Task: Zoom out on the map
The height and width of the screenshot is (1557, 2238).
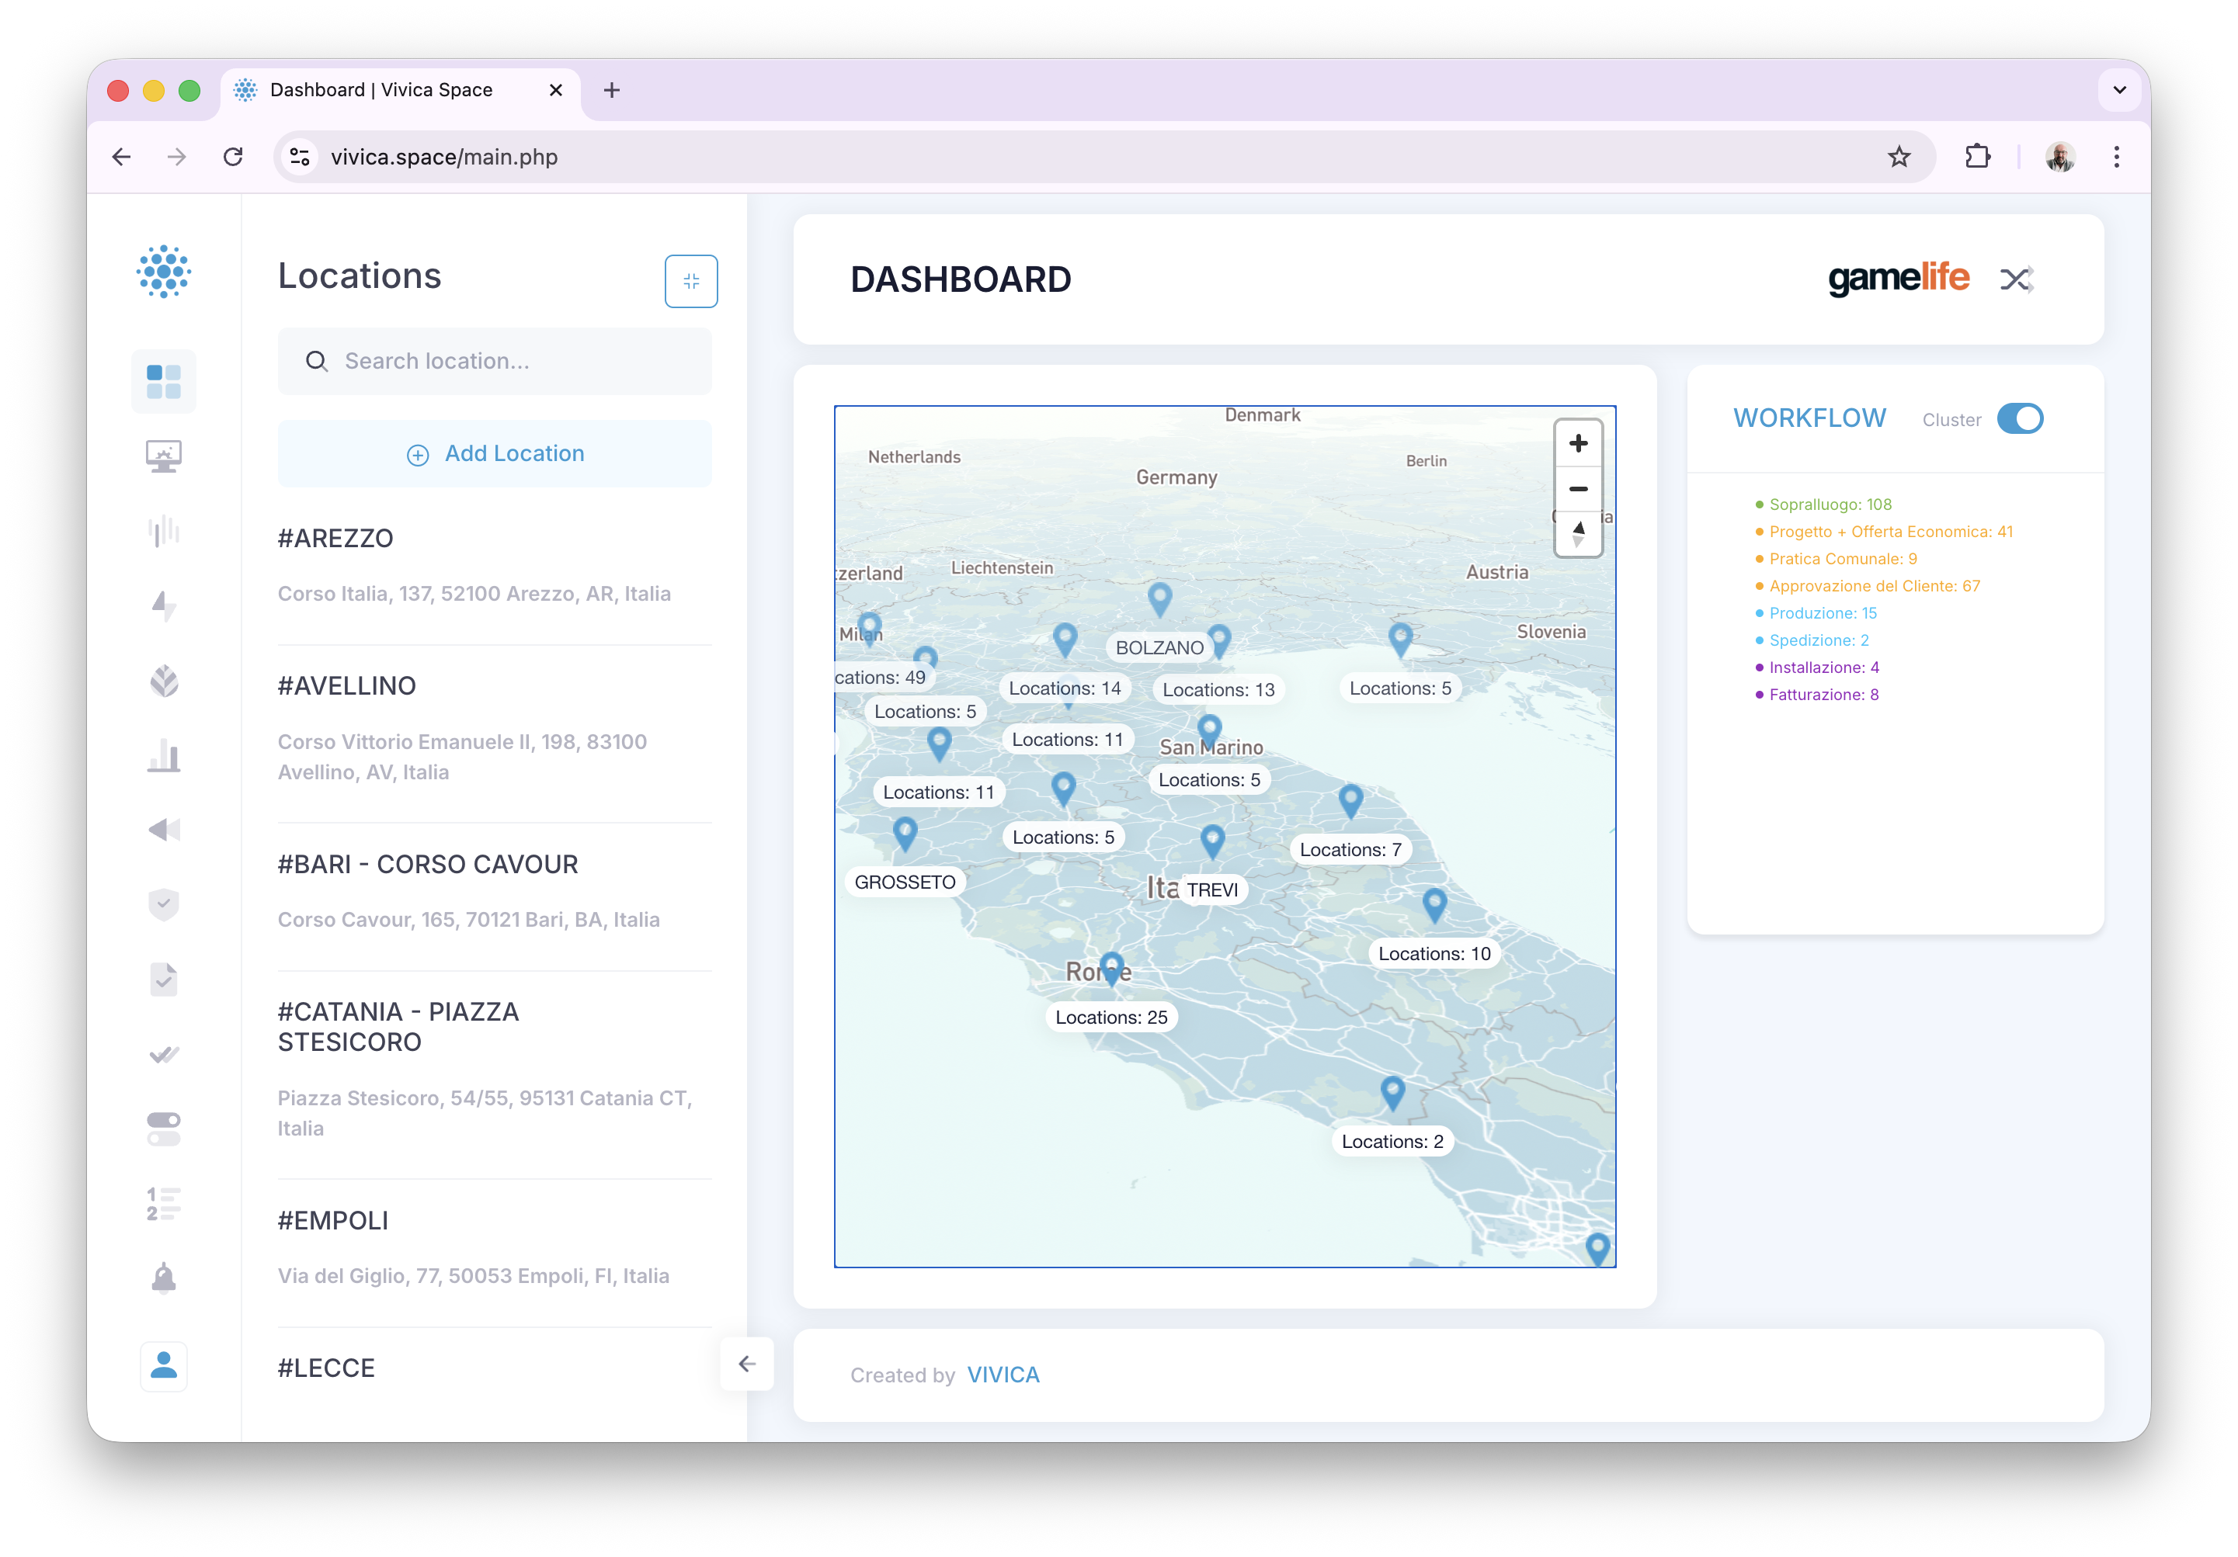Action: [x=1578, y=488]
